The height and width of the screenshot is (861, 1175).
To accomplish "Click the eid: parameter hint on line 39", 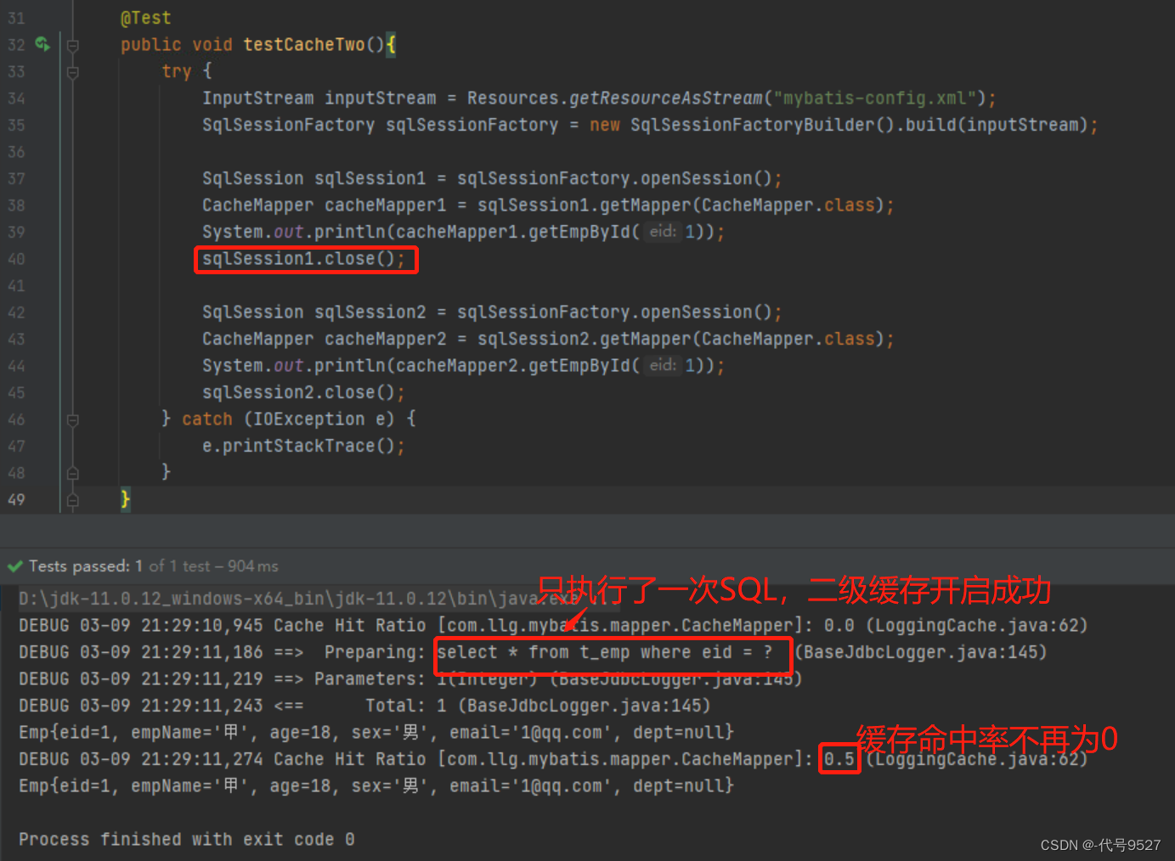I will click(663, 232).
